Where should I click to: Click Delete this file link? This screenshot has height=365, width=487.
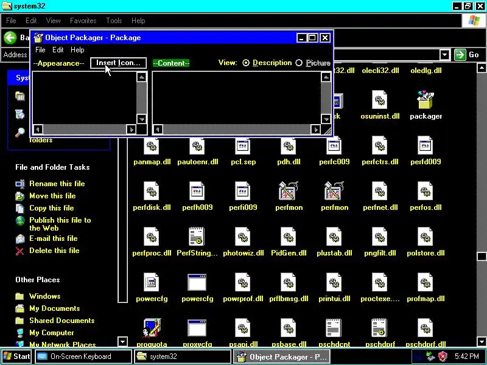point(54,251)
